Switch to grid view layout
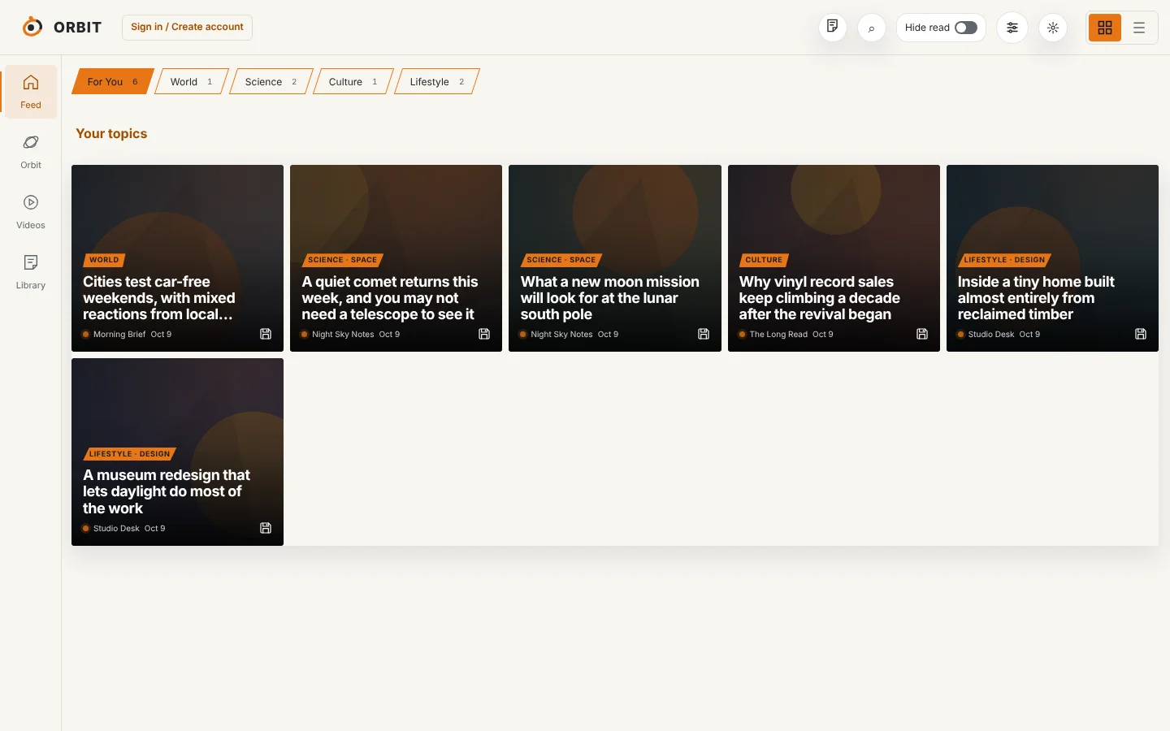The height and width of the screenshot is (731, 1170). pos(1105,28)
